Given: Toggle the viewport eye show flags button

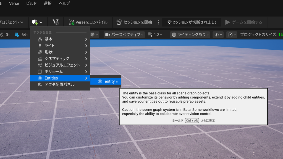Looking at the screenshot, I should (218, 35).
